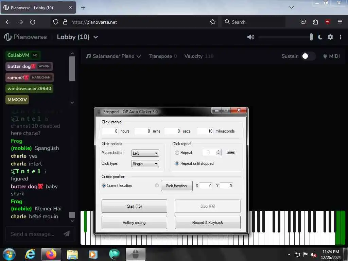Show hidden tray icons arrow

pos(289,255)
